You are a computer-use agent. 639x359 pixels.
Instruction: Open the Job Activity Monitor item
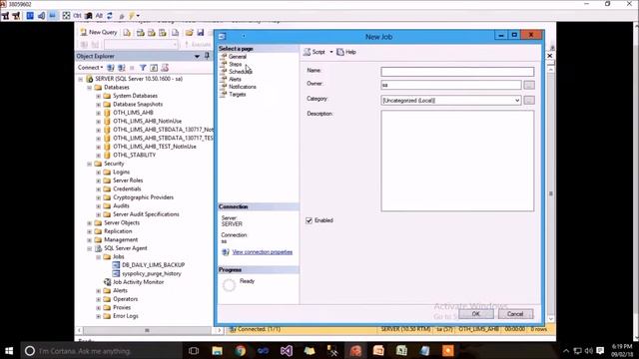coord(138,282)
